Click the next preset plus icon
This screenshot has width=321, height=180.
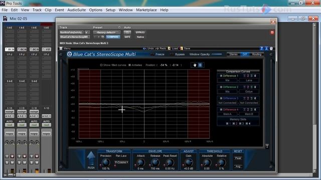click(x=99, y=37)
